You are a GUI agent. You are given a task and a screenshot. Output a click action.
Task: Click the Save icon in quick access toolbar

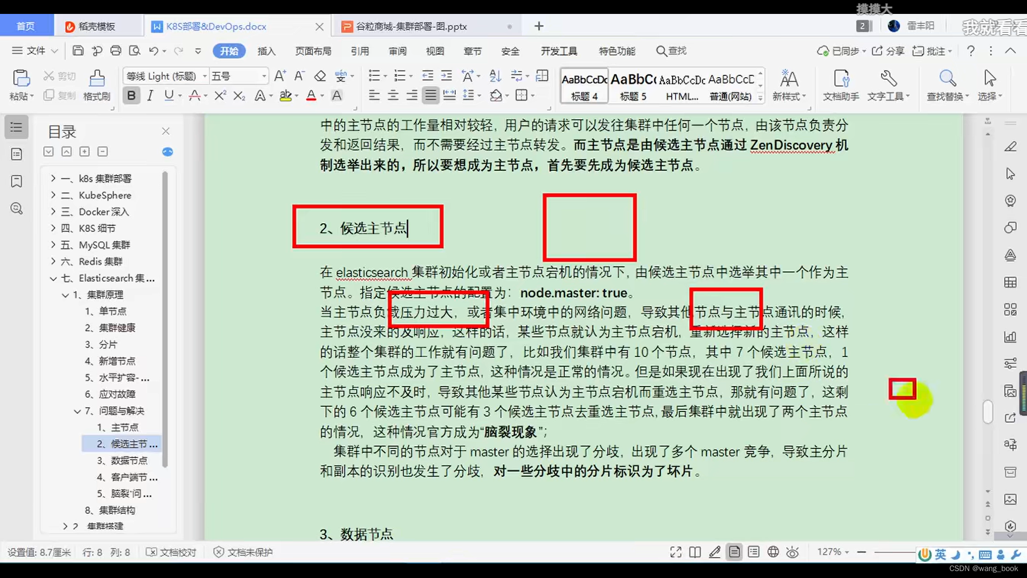click(x=78, y=51)
